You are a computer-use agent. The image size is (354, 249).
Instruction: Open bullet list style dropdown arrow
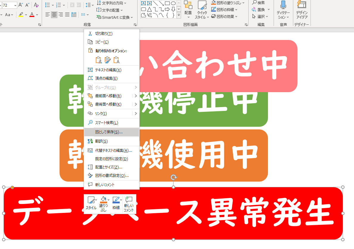pos(53,5)
